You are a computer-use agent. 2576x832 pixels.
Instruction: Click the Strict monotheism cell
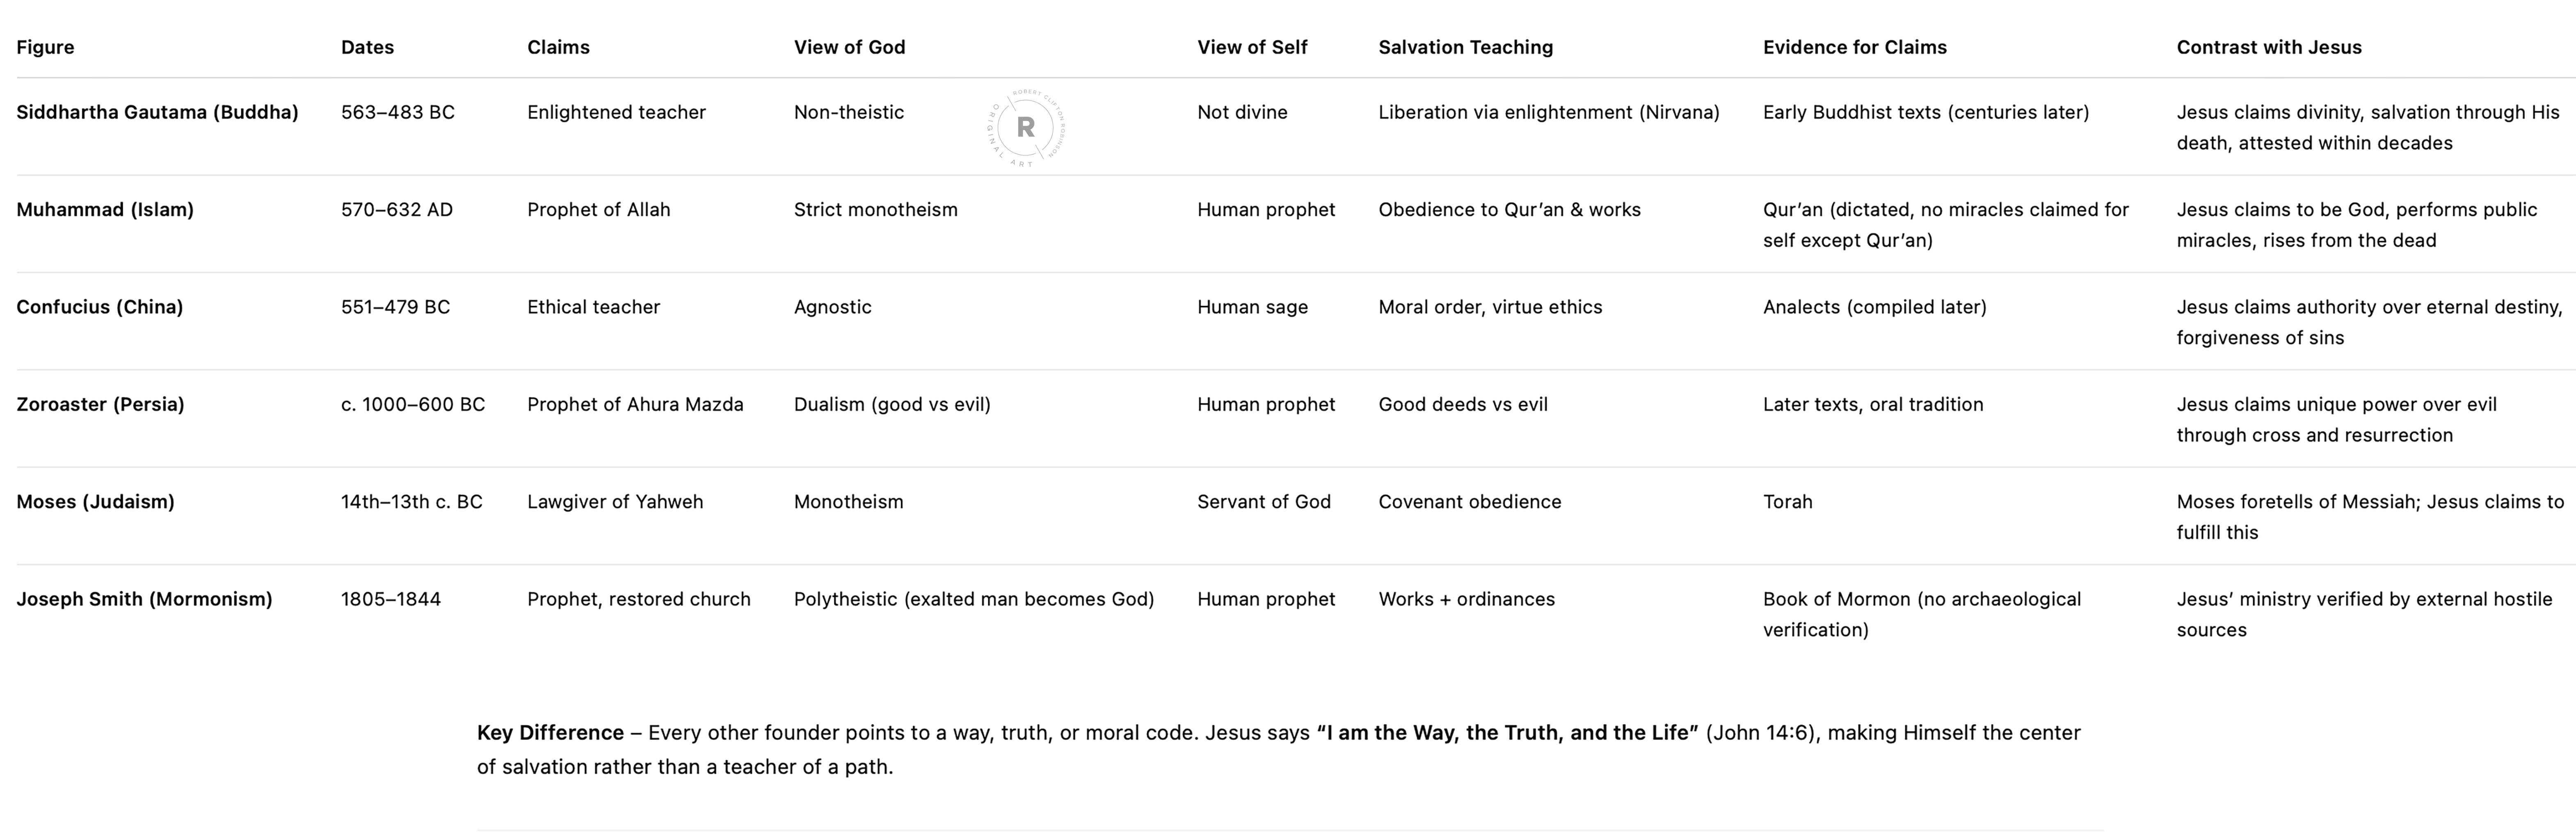point(875,210)
